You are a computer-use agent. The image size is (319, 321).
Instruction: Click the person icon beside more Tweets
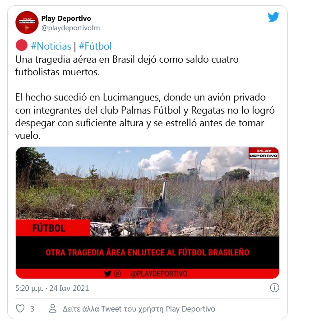click(x=53, y=308)
